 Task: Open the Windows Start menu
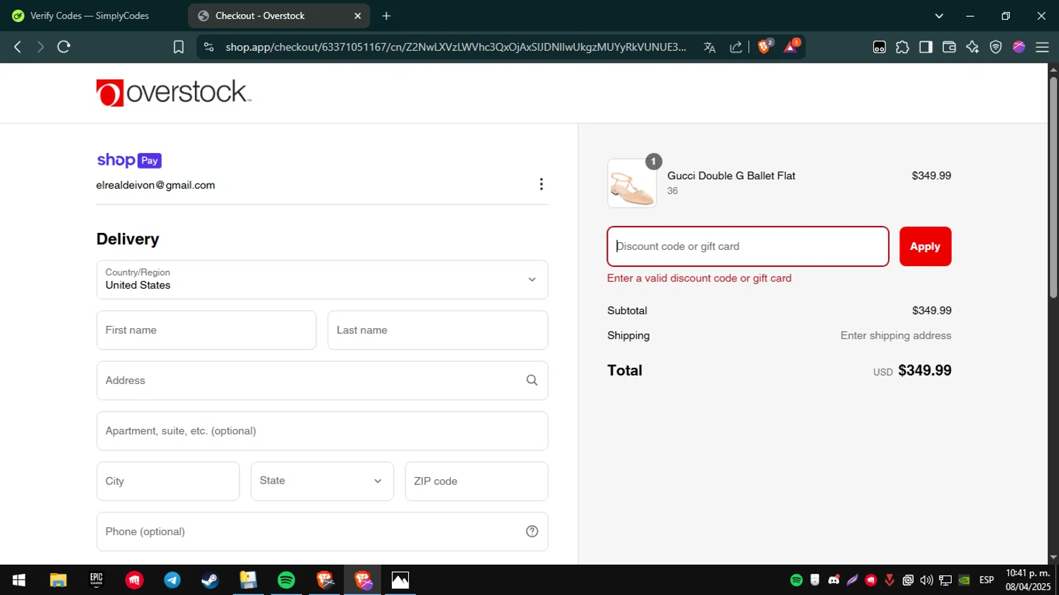point(19,580)
